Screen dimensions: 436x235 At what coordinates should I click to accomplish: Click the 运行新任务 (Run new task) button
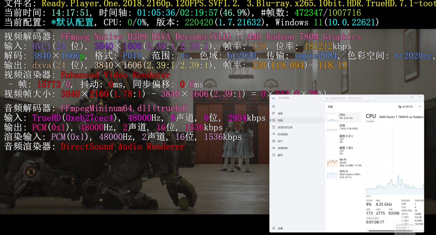point(405,107)
